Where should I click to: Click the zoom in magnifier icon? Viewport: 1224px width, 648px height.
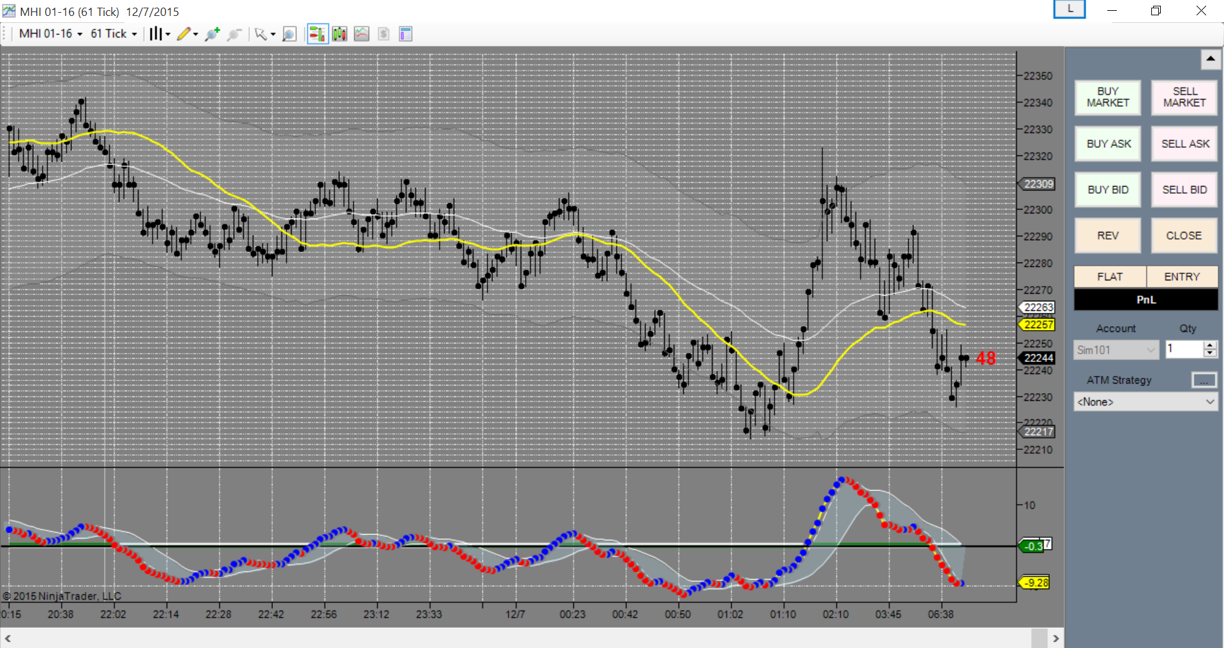212,34
